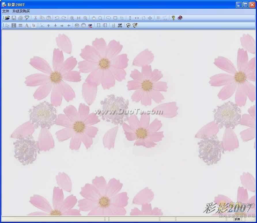Viewport: 257px width, 223px height.
Task: Select the hand pan tool
Action: [x=94, y=18]
